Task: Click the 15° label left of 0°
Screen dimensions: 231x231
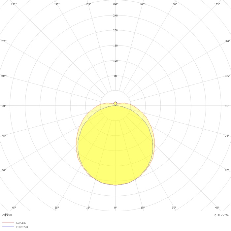Action: [x=88, y=208]
